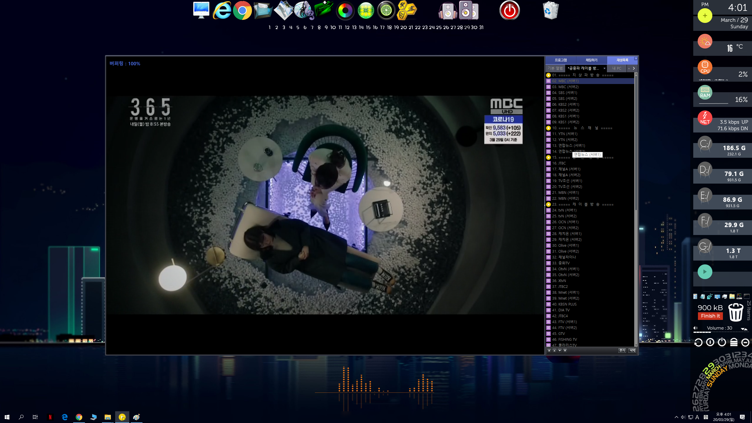Click the orange CPU widget icon
The width and height of the screenshot is (752, 423).
[x=705, y=67]
